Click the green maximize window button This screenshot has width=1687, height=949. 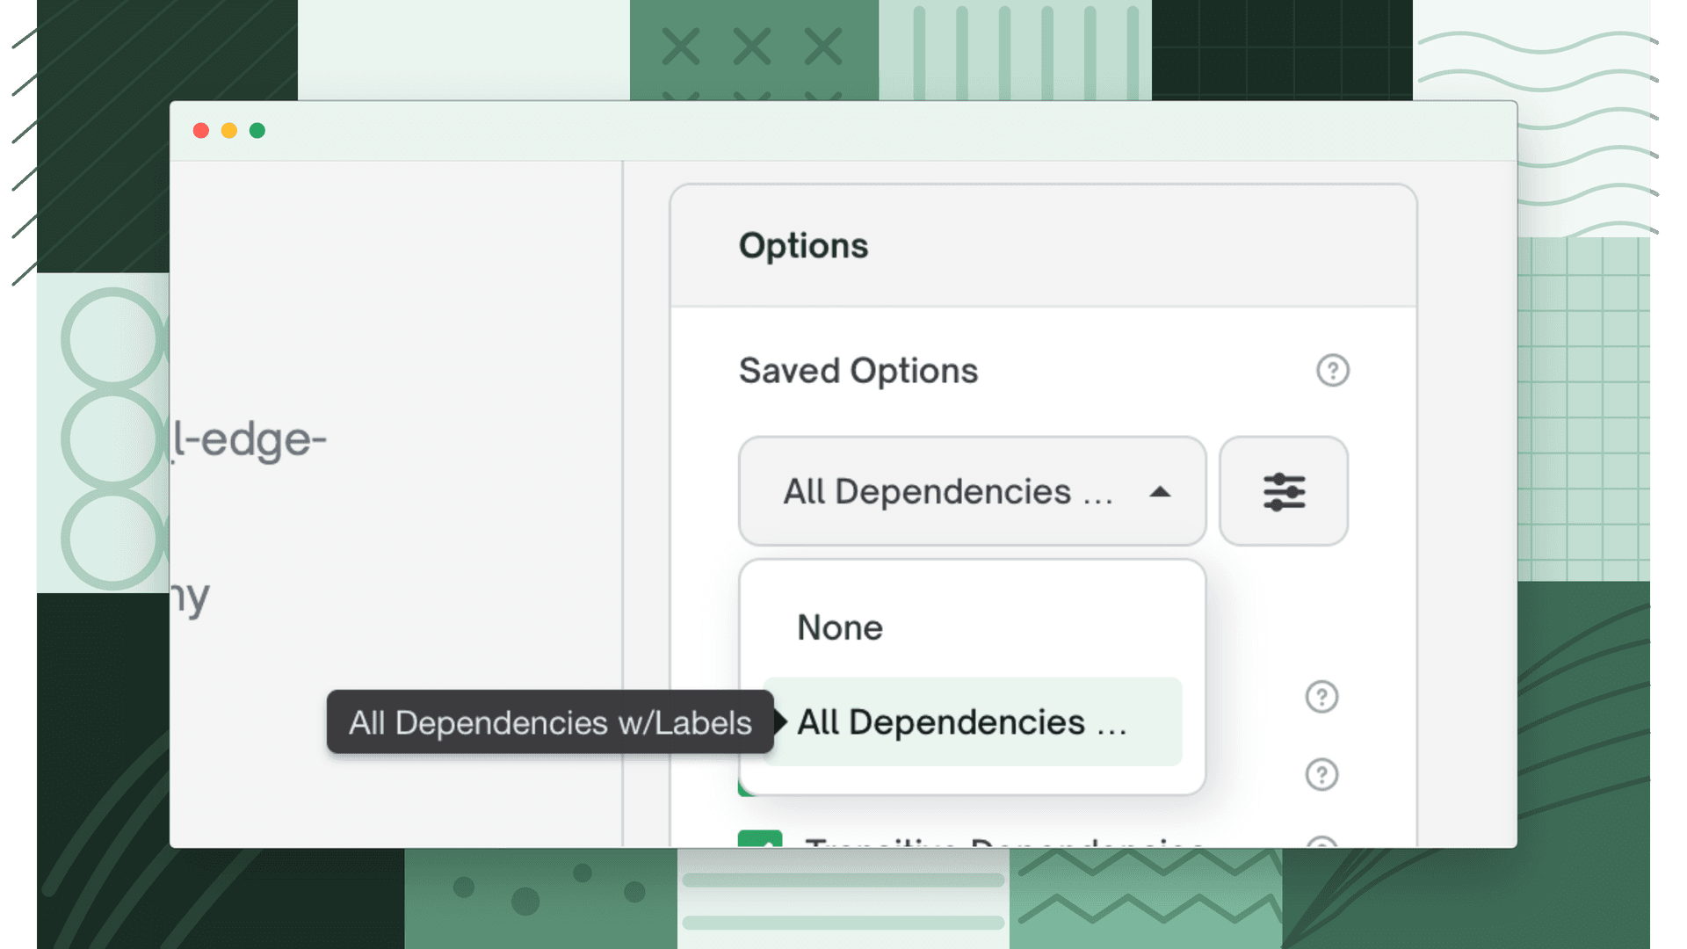point(257,131)
